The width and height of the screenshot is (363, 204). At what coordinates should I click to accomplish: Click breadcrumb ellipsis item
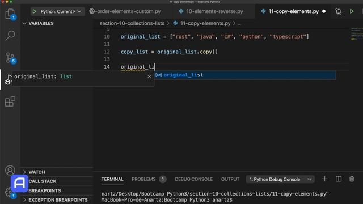pyautogui.click(x=239, y=24)
